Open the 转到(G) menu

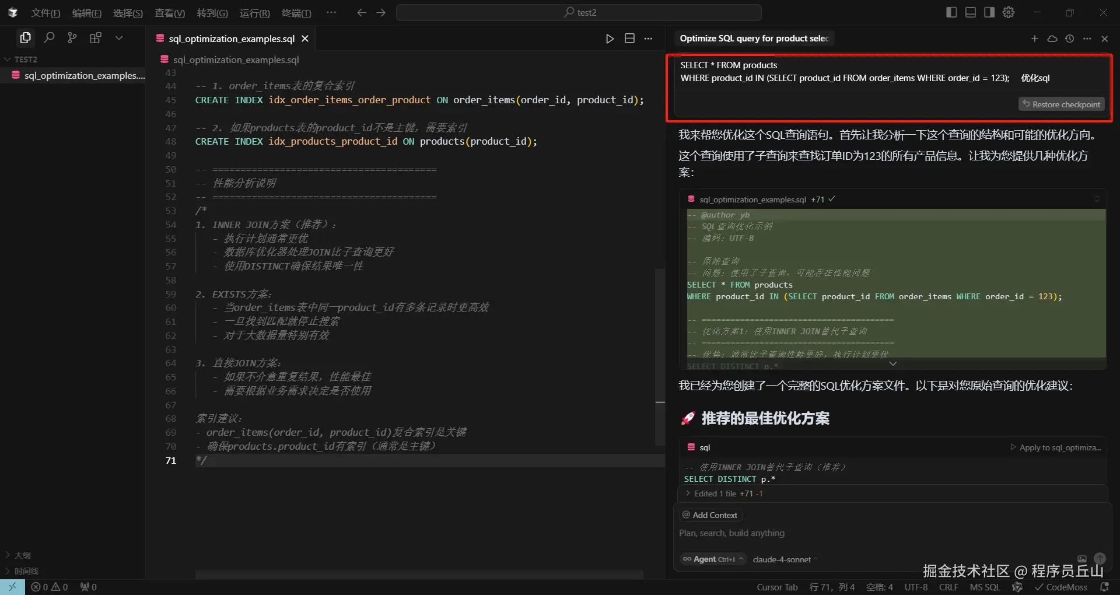click(212, 13)
